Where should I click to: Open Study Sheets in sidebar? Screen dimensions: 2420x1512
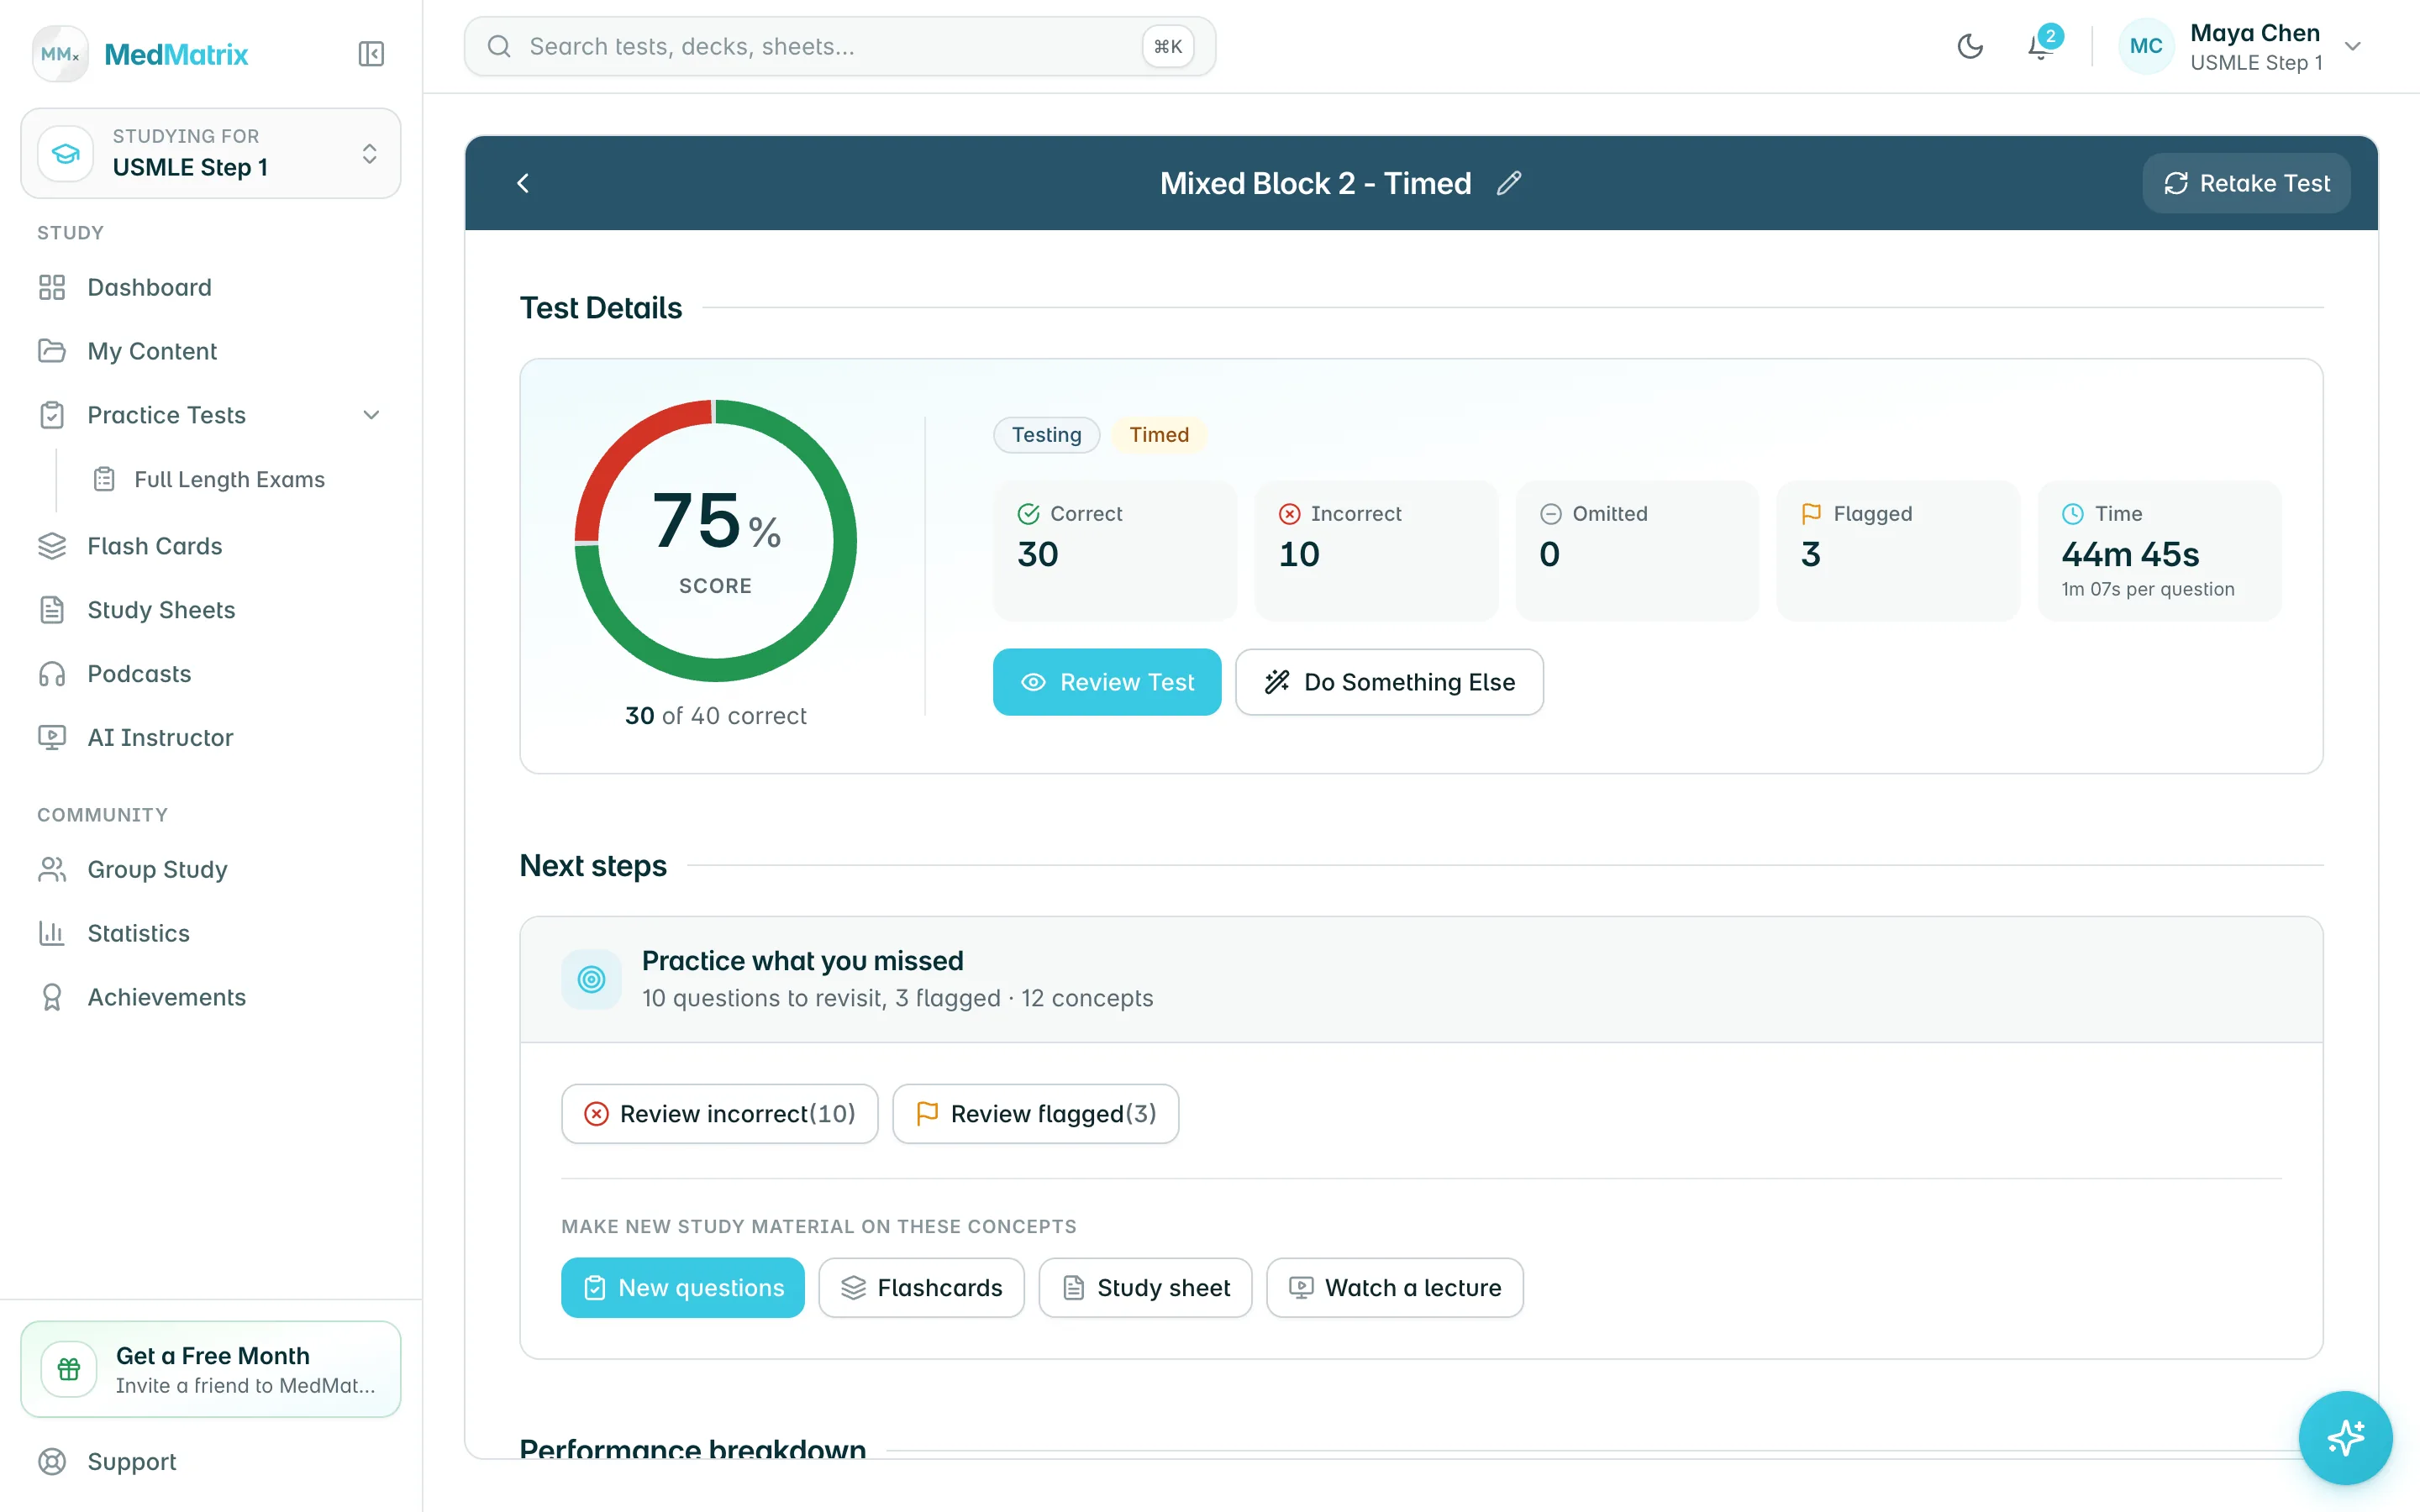click(211, 610)
